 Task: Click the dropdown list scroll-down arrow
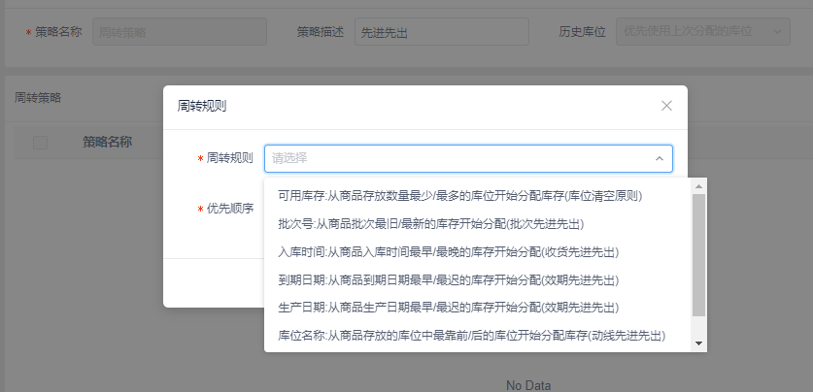[x=698, y=343]
